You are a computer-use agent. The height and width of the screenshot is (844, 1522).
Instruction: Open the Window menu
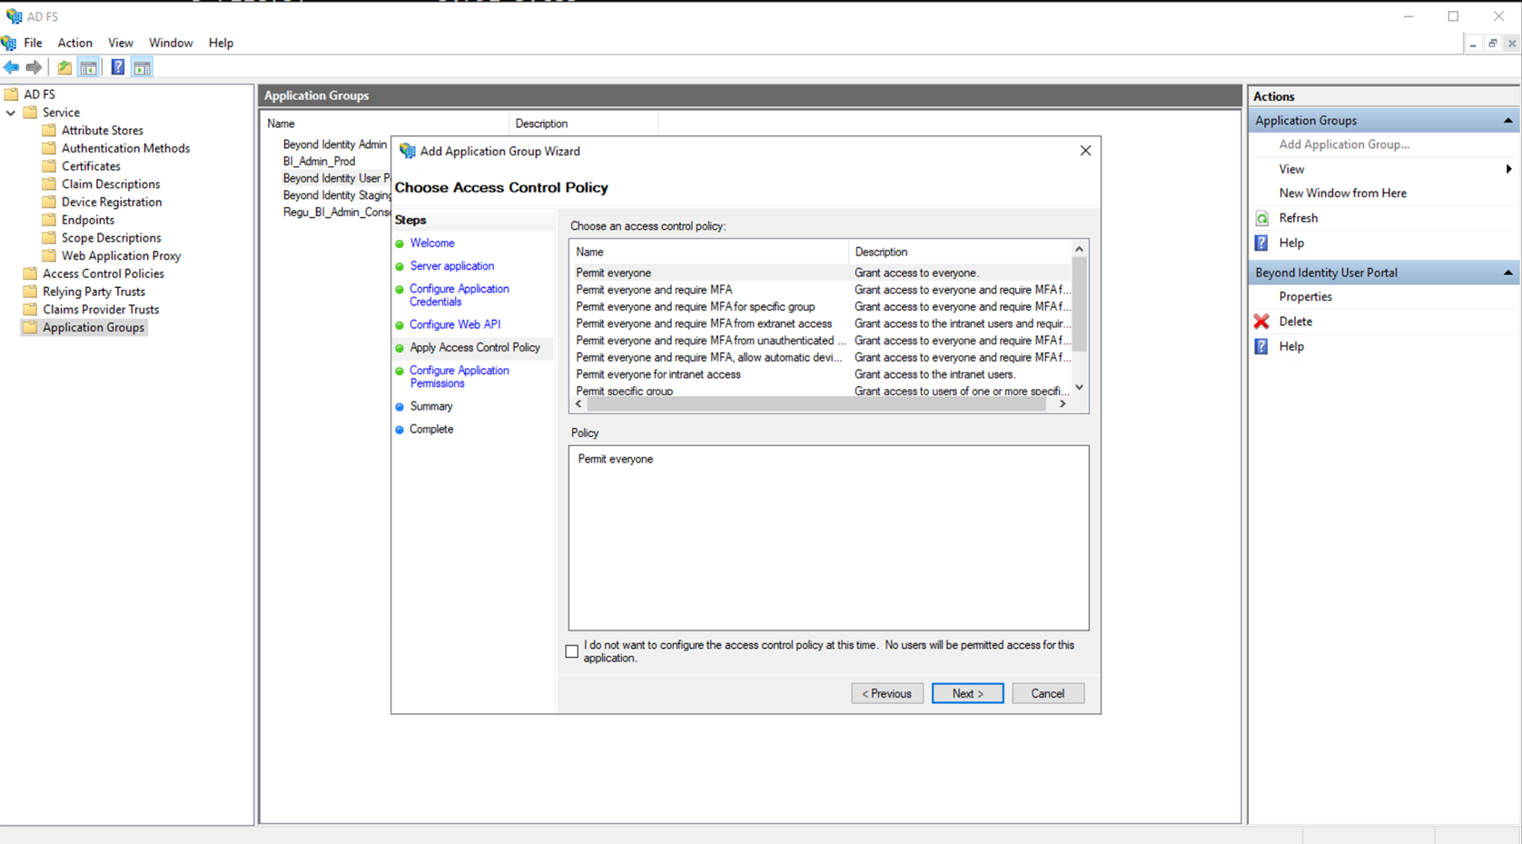pos(170,43)
